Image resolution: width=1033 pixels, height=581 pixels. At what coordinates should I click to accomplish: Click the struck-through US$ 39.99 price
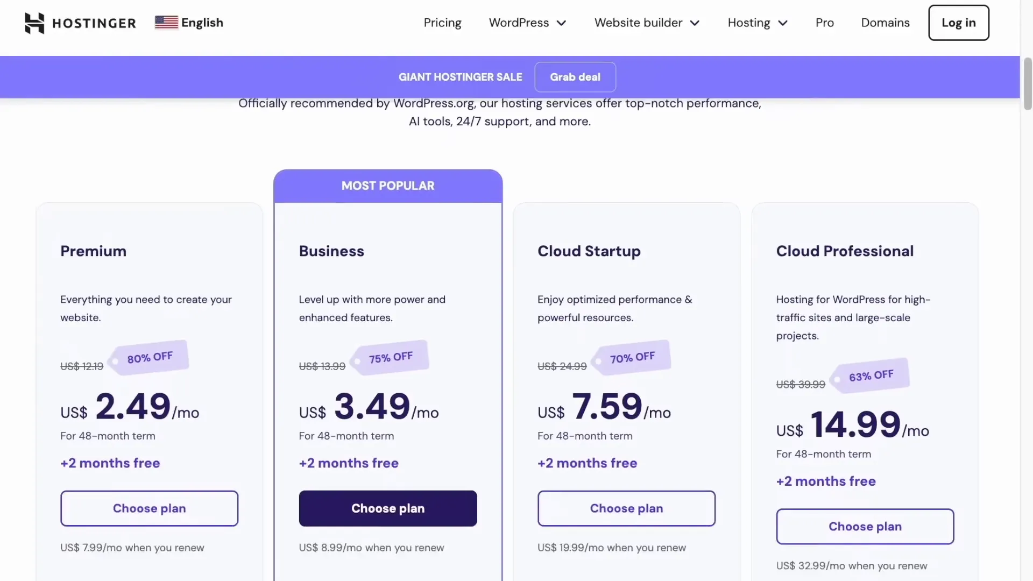[801, 385]
